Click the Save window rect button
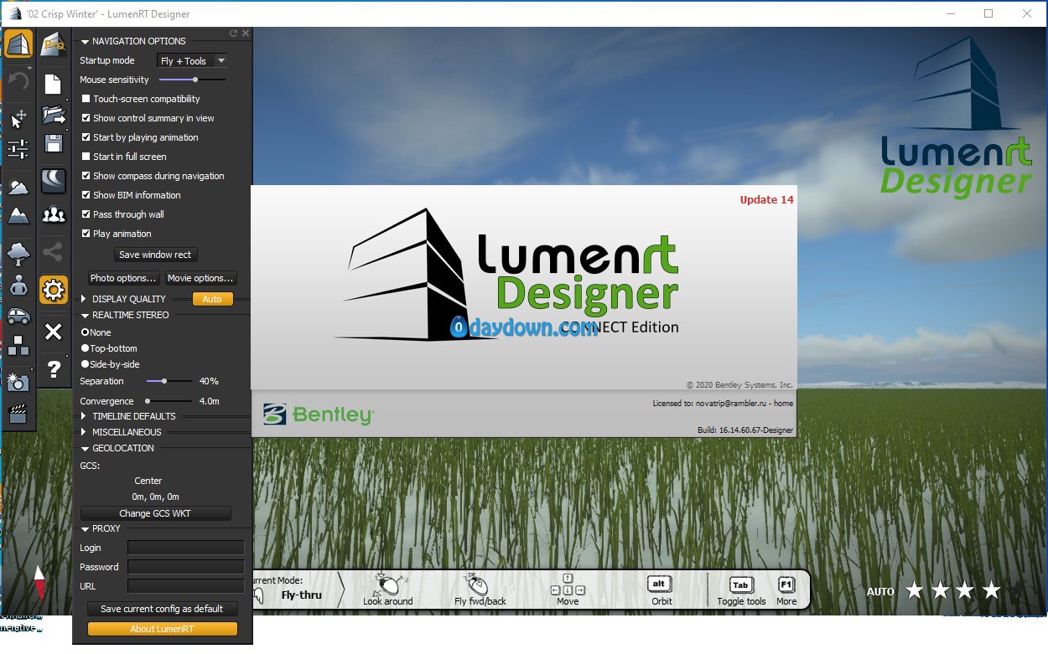The image size is (1048, 654). click(156, 255)
